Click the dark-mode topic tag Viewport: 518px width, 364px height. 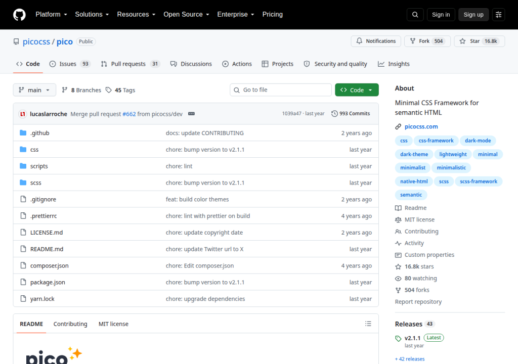[x=478, y=141]
